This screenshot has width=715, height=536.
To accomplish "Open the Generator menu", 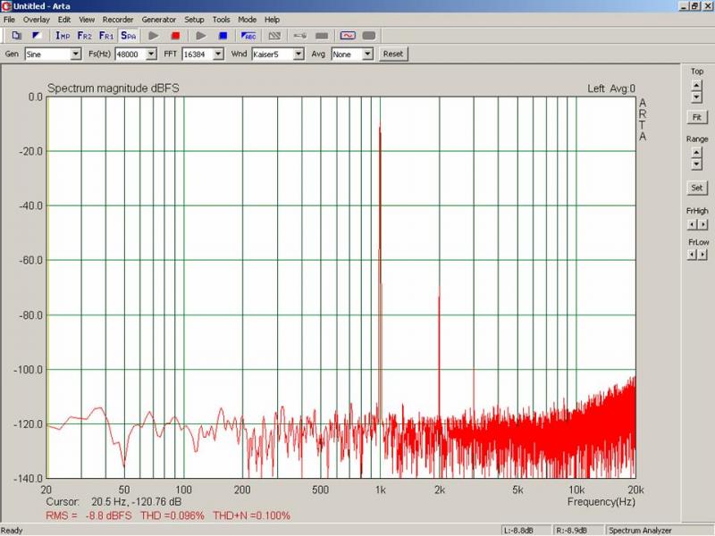I will pyautogui.click(x=158, y=19).
